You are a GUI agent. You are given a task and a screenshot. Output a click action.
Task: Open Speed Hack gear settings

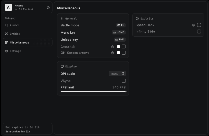(x=194, y=25)
